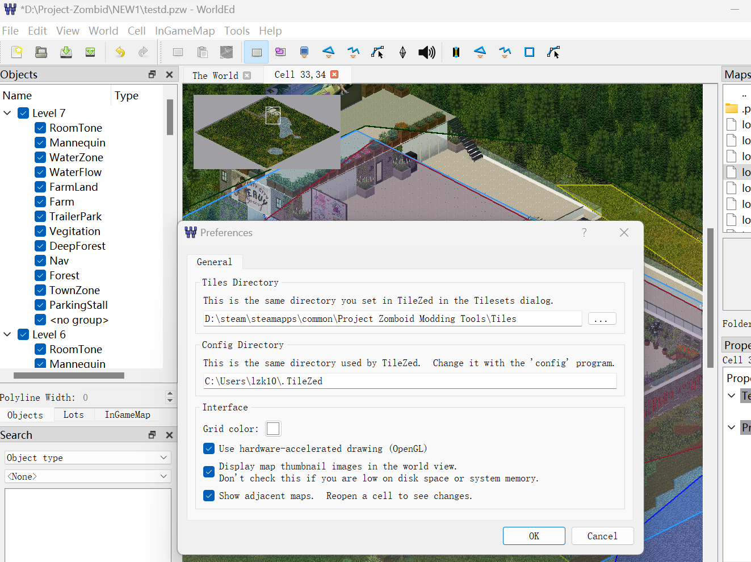Click OK in Preferences dialog
This screenshot has width=751, height=562.
(x=534, y=536)
